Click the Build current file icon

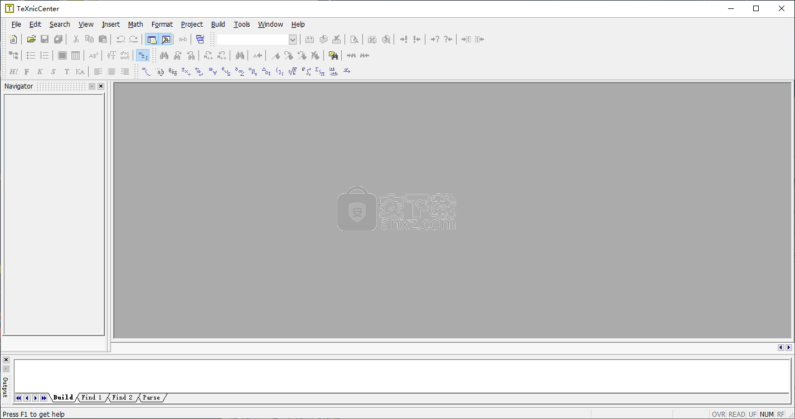pos(310,40)
